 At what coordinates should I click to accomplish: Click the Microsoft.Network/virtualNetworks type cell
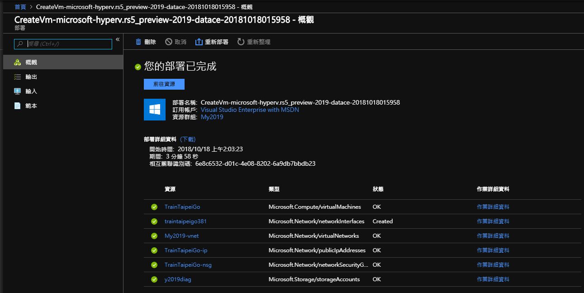(x=314, y=236)
